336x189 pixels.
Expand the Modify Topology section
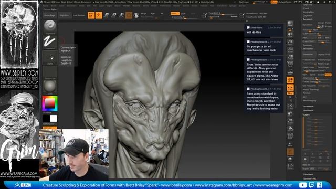coord(310,89)
